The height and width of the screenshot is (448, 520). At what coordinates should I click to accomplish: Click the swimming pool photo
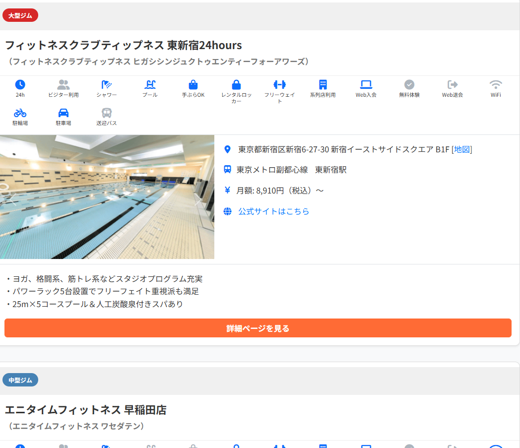107,196
